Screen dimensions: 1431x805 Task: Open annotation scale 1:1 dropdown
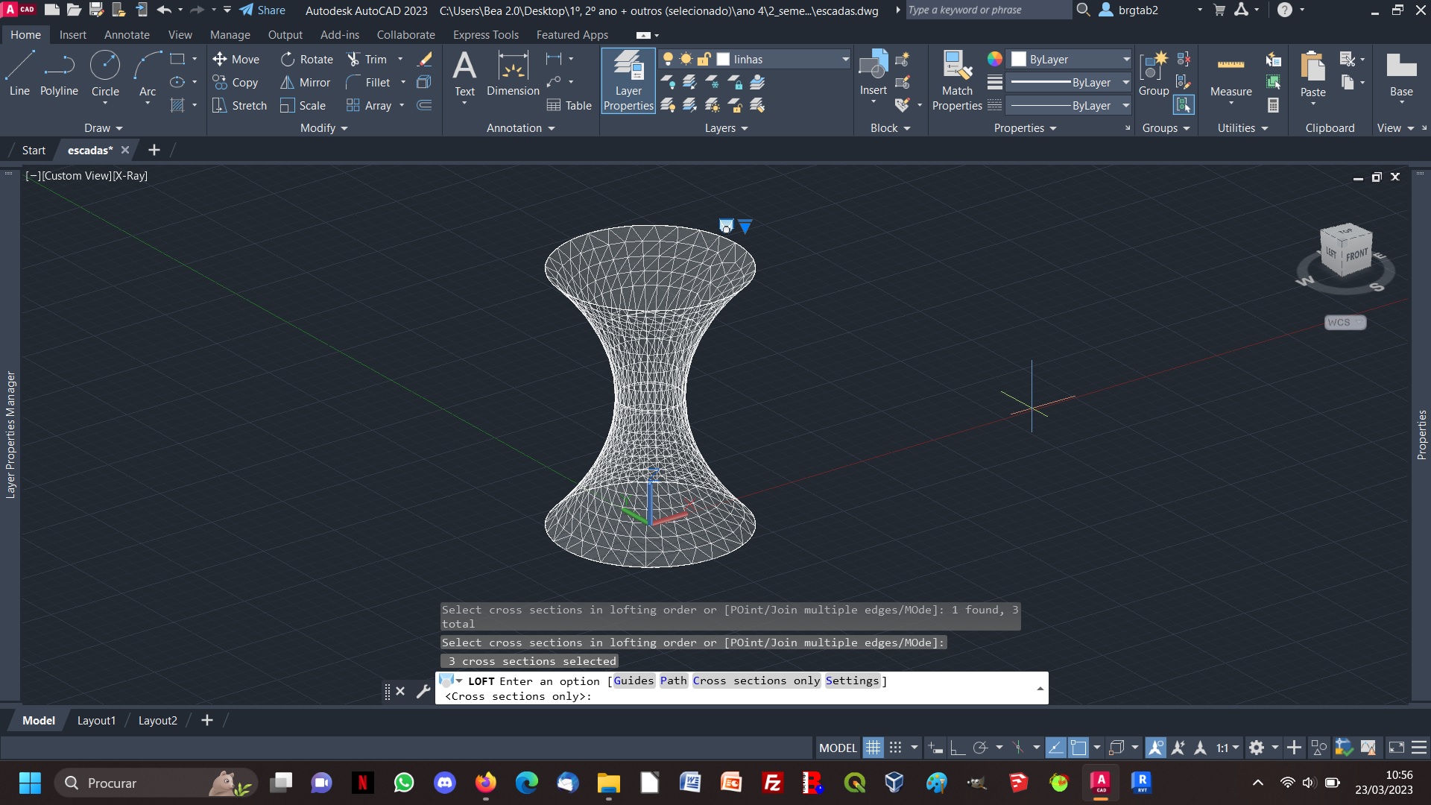click(x=1228, y=748)
